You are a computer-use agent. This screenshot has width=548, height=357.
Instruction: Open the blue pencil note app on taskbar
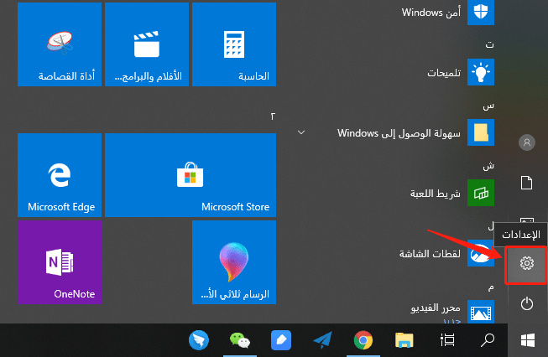coord(281,340)
